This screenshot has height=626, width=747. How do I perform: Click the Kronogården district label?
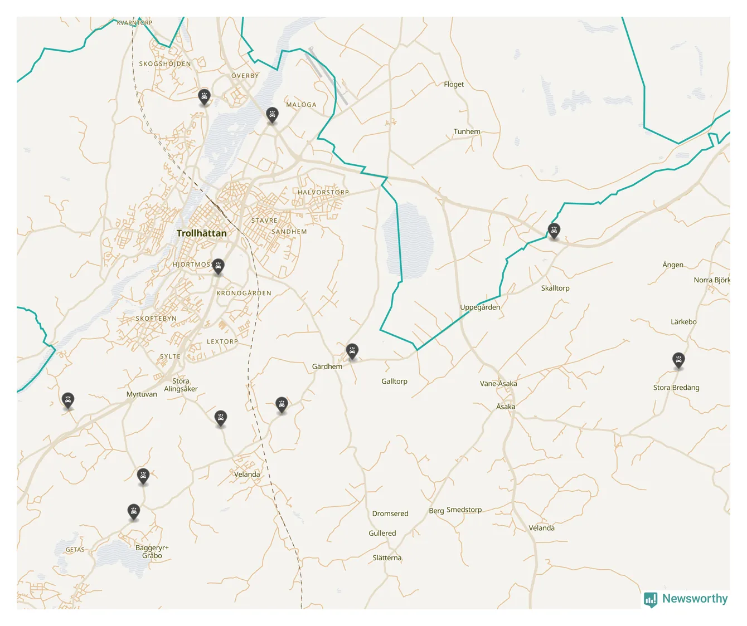click(x=244, y=293)
